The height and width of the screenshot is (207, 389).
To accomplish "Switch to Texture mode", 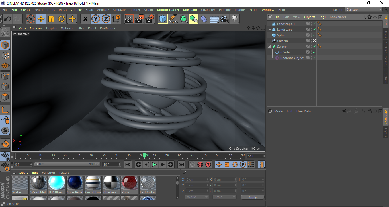I will coord(5,55).
